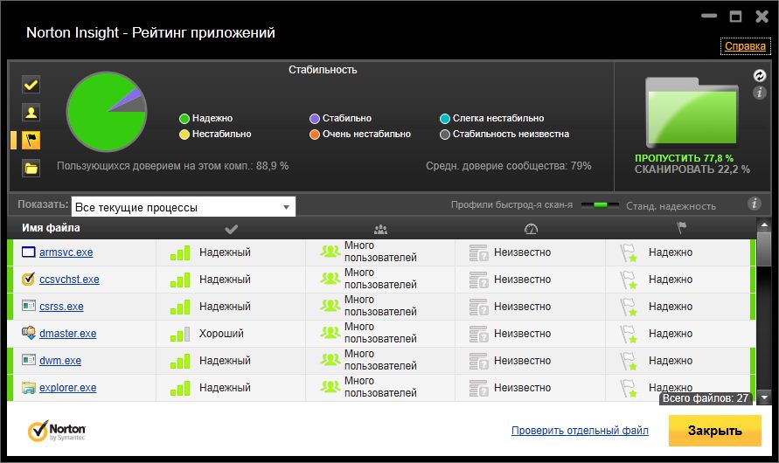
Task: Click resource icon in csrss.exe row
Action: [x=479, y=307]
